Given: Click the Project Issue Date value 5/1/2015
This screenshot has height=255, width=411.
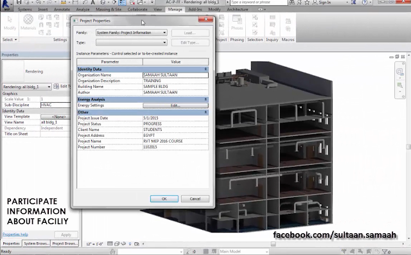Looking at the screenshot, I should pos(151,118).
